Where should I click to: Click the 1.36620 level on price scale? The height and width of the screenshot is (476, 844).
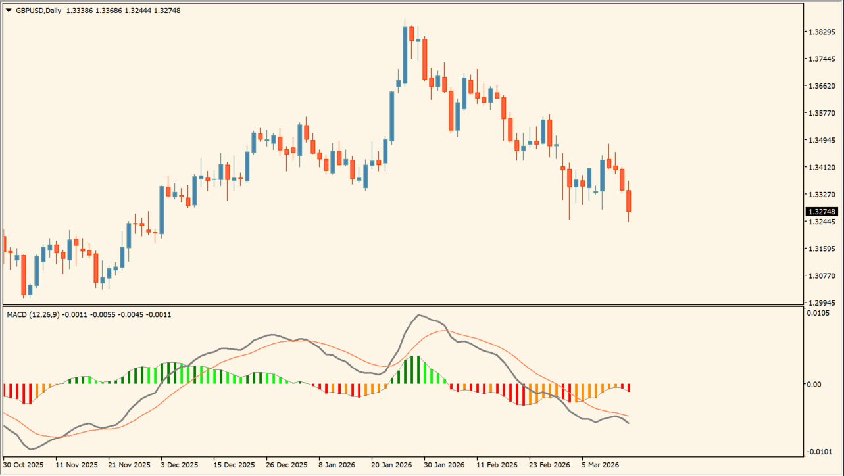point(821,86)
